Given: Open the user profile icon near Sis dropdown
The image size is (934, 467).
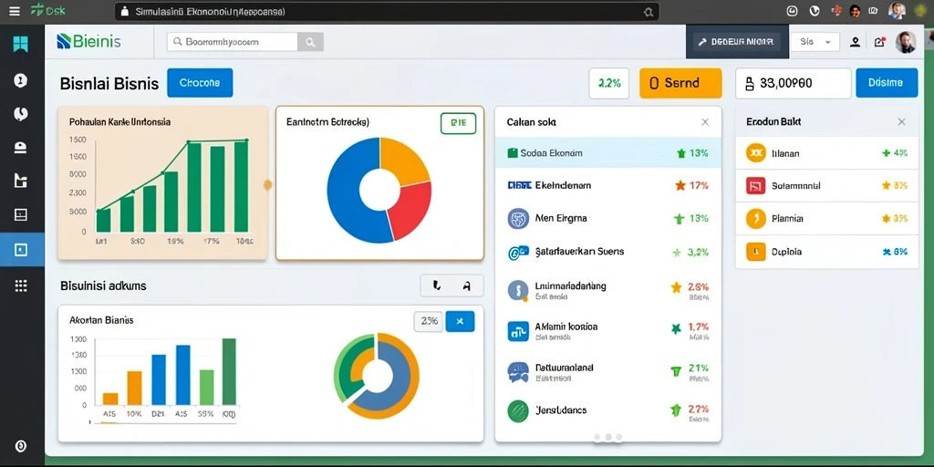Looking at the screenshot, I should 855,42.
